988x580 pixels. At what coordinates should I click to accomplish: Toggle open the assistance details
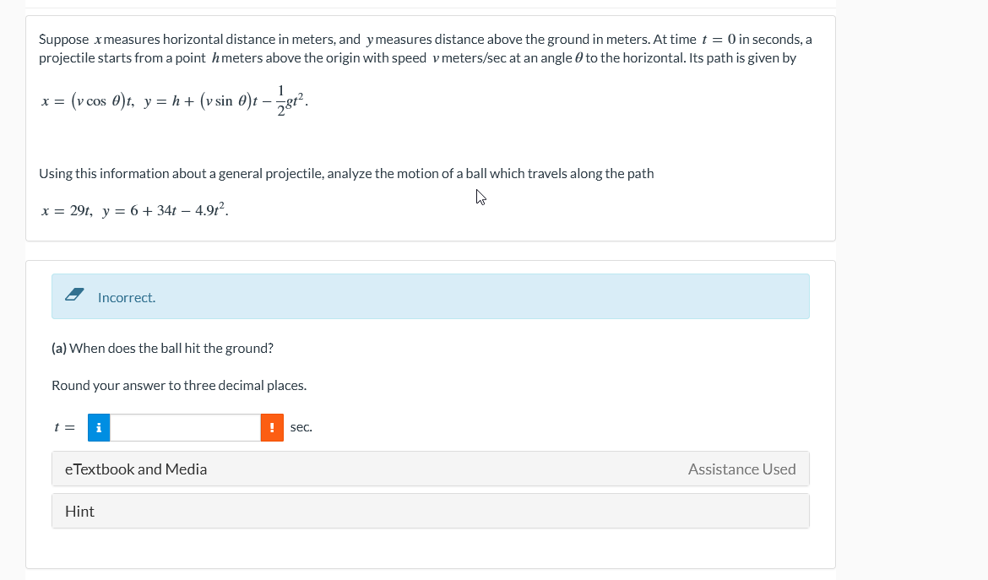741,469
